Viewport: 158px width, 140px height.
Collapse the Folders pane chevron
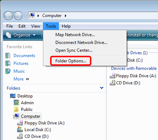tap(102, 88)
